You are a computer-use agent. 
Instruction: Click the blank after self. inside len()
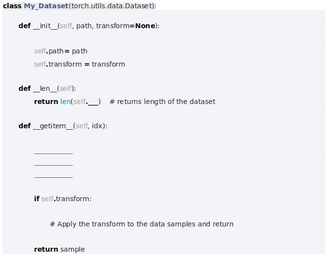pyautogui.click(x=93, y=102)
